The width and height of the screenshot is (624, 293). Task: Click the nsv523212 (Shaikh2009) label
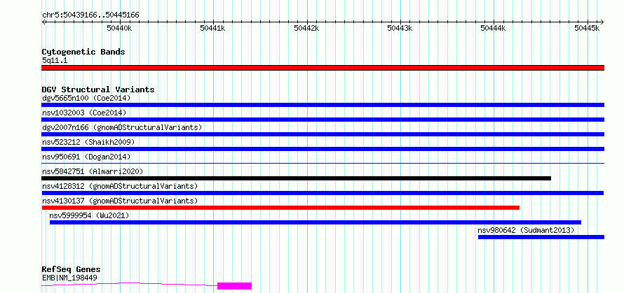[x=88, y=142]
